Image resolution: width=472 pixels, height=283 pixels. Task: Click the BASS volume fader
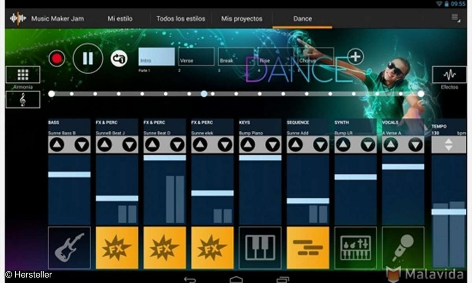[x=69, y=175]
